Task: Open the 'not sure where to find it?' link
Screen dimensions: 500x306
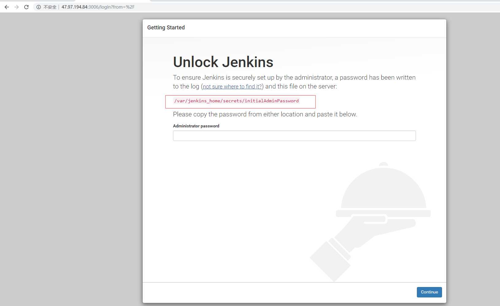Action: click(232, 87)
